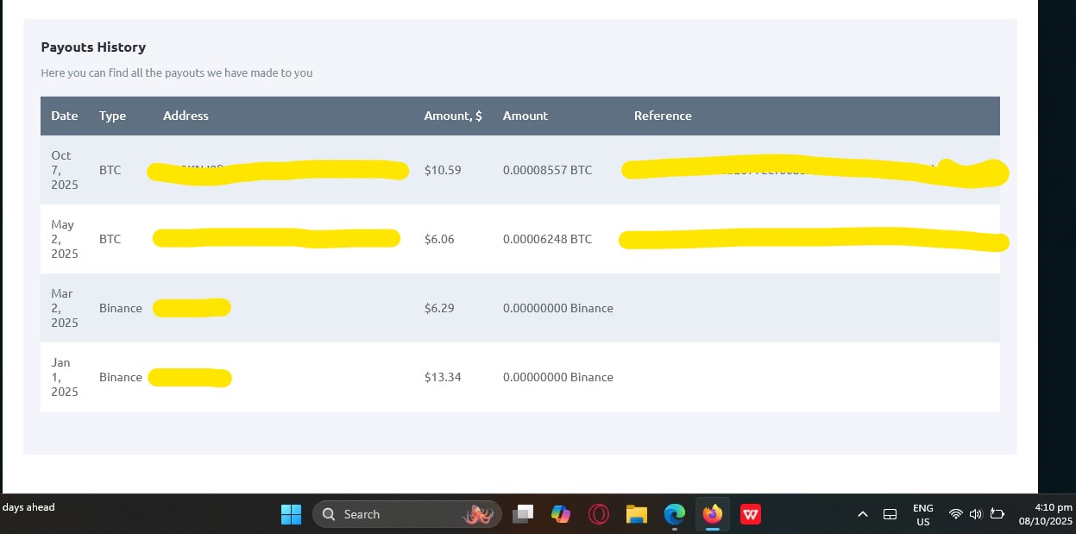Open File Explorer from the taskbar
1076x534 pixels.
(x=637, y=514)
